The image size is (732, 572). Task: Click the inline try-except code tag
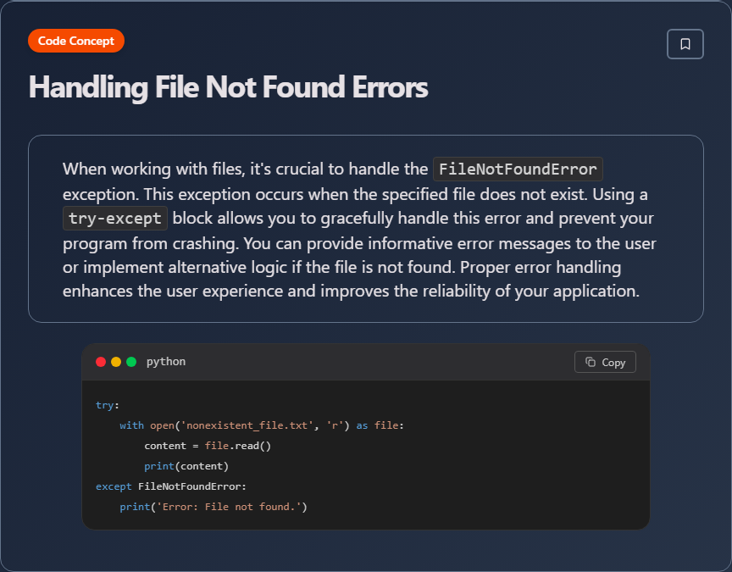115,219
